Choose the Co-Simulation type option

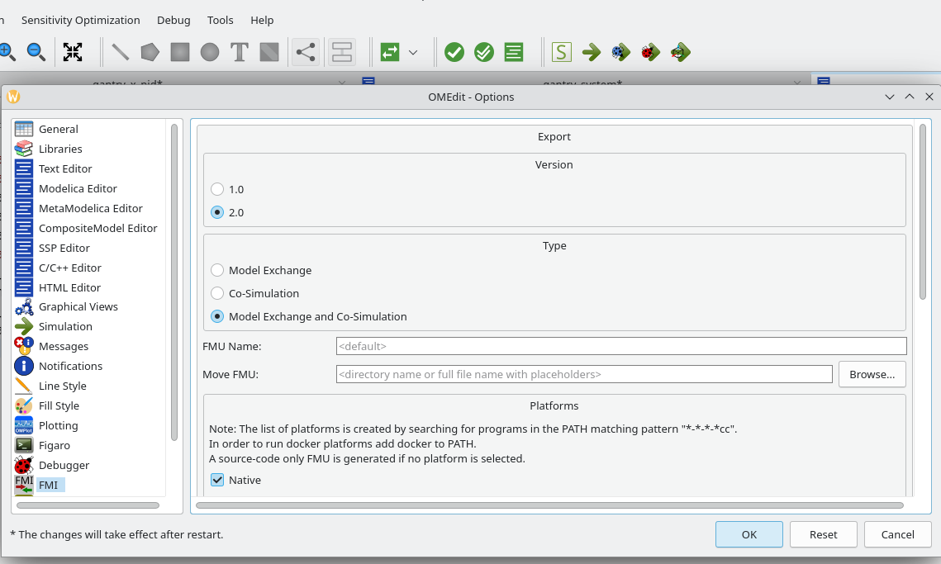[x=217, y=293]
